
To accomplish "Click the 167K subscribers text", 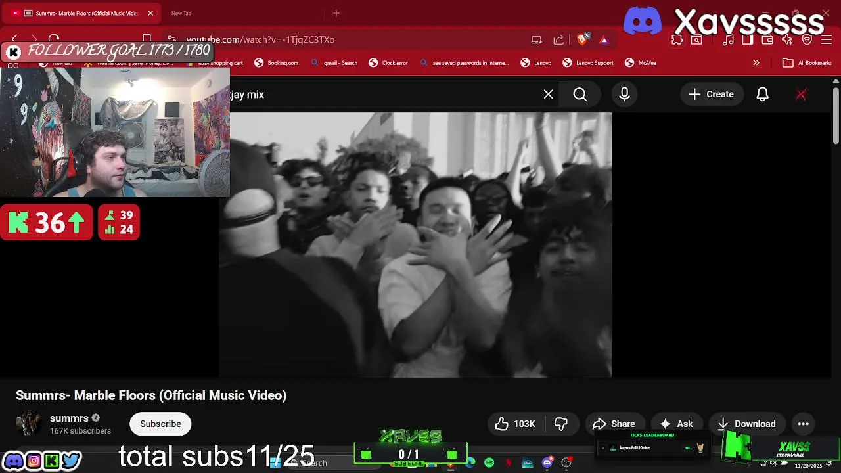I will [80, 431].
